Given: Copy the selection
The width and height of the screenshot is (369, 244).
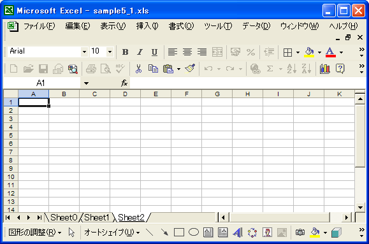Looking at the screenshot, I should click(153, 69).
